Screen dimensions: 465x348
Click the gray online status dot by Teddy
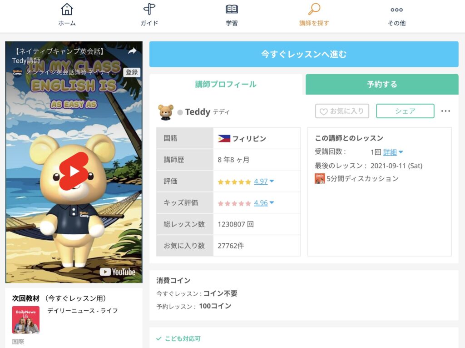(x=180, y=112)
